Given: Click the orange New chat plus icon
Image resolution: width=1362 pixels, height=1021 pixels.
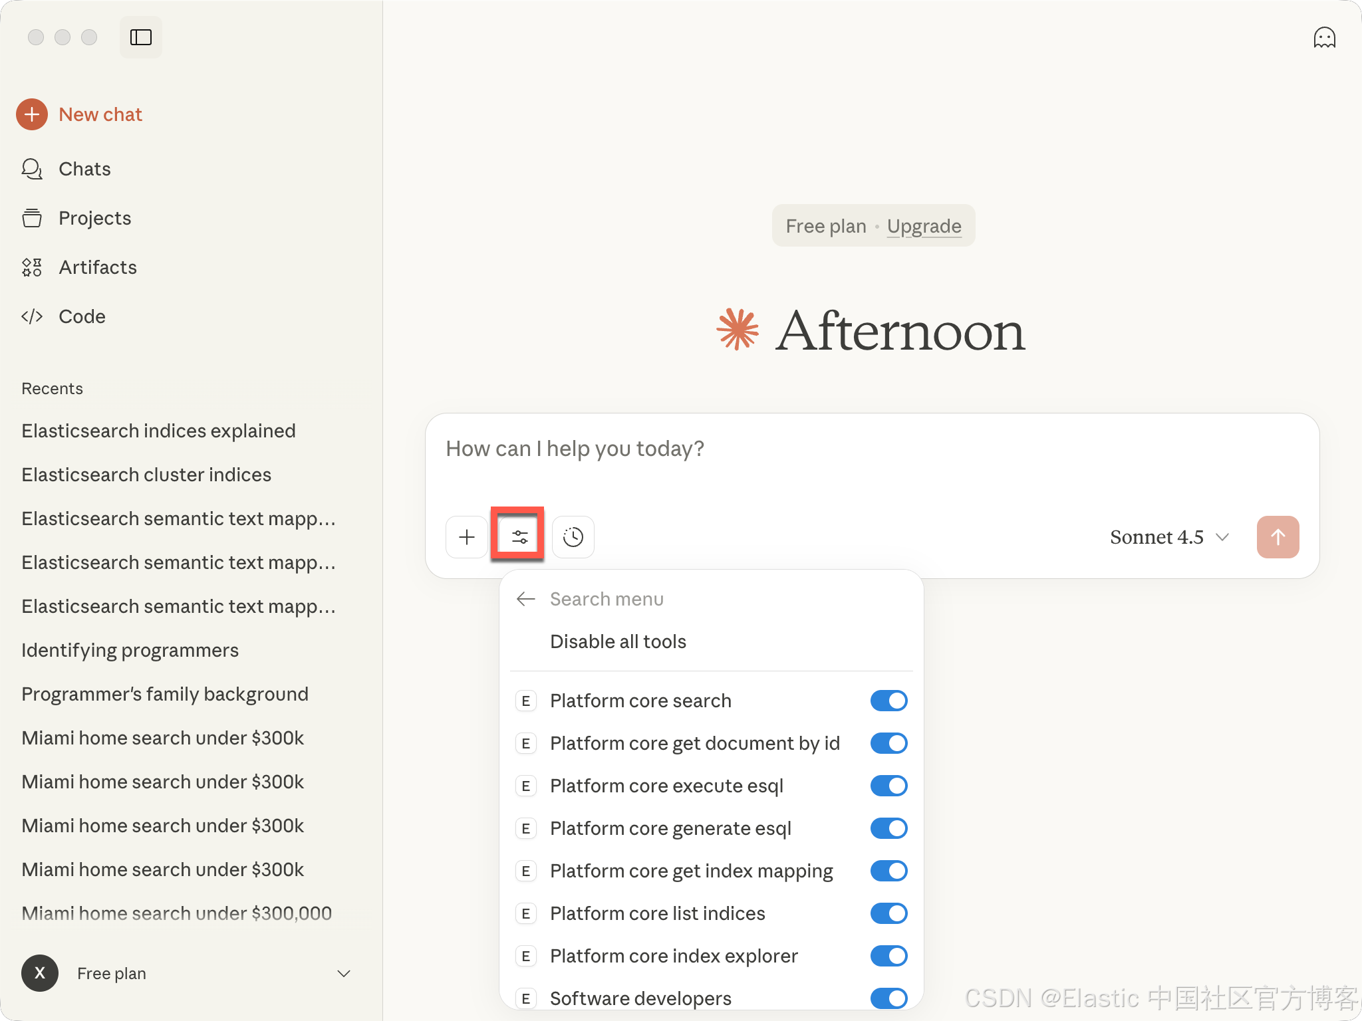Looking at the screenshot, I should click(x=32, y=114).
